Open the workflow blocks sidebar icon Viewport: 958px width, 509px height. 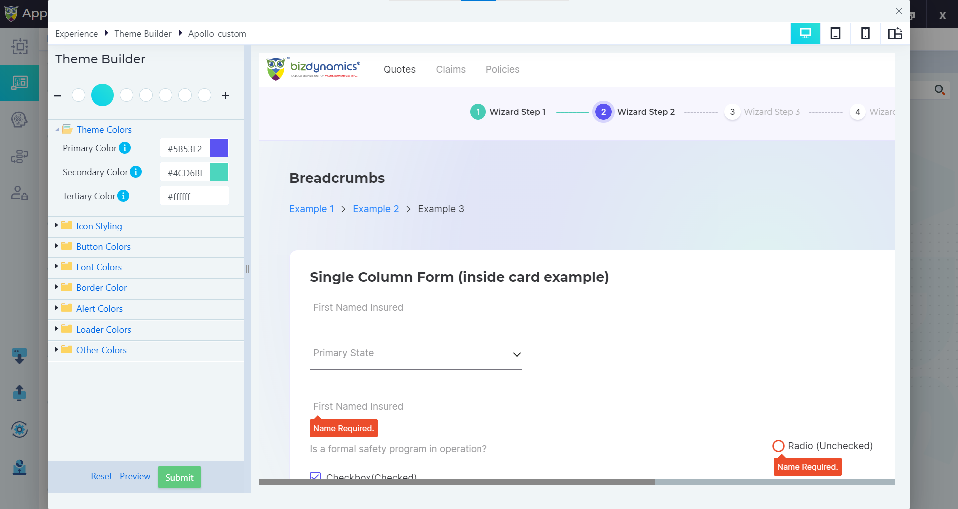pos(19,156)
